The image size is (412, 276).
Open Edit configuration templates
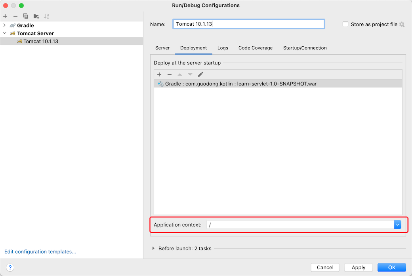pos(40,251)
